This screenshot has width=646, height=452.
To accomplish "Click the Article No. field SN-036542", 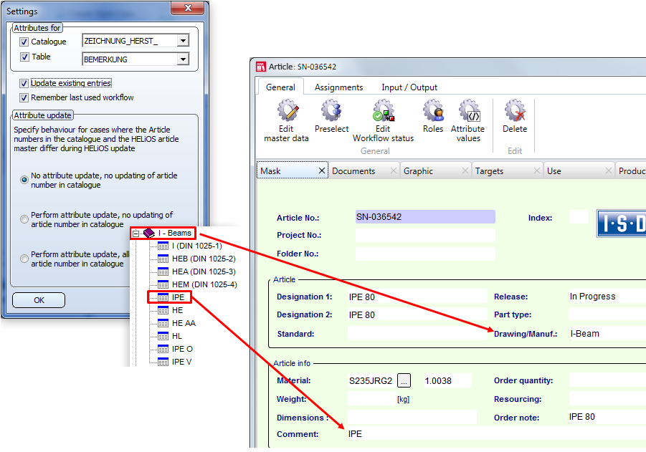I will [425, 217].
